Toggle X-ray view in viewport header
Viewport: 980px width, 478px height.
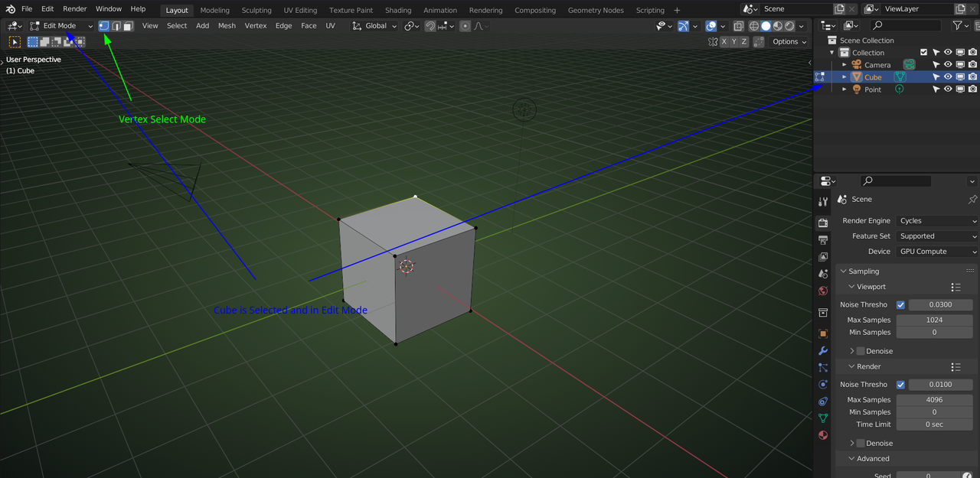click(738, 26)
